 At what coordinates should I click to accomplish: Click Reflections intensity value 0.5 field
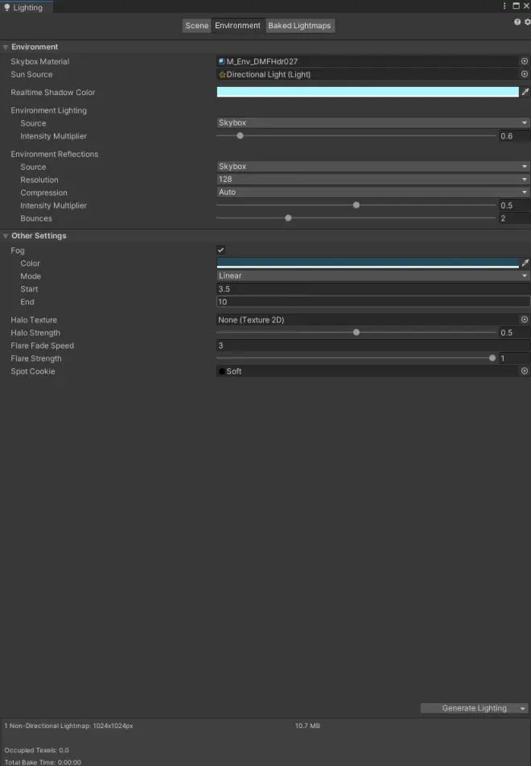pyautogui.click(x=514, y=205)
